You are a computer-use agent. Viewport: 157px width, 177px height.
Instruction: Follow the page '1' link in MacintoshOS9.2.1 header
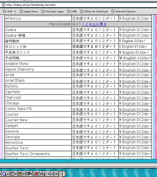(83, 24)
